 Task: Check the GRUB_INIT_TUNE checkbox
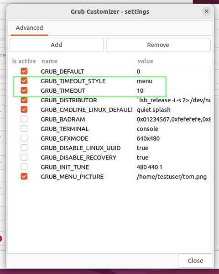point(24,167)
